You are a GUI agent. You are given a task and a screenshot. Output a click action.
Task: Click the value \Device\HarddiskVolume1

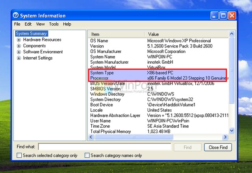tap(171, 105)
